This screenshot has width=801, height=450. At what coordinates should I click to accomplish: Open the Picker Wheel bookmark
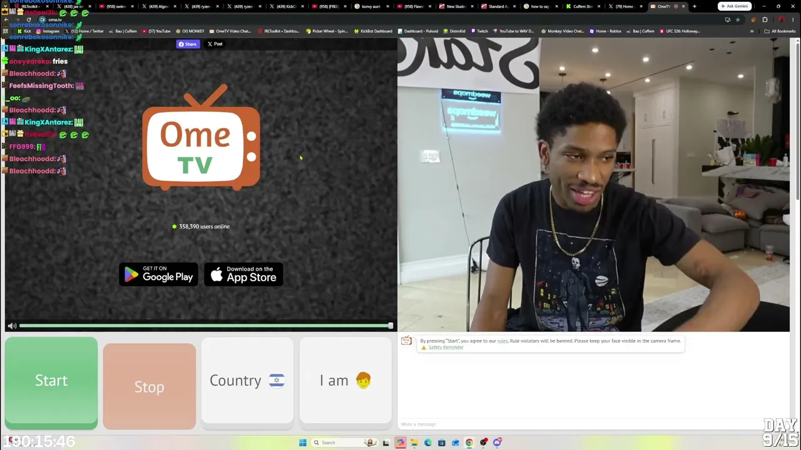coord(327,31)
